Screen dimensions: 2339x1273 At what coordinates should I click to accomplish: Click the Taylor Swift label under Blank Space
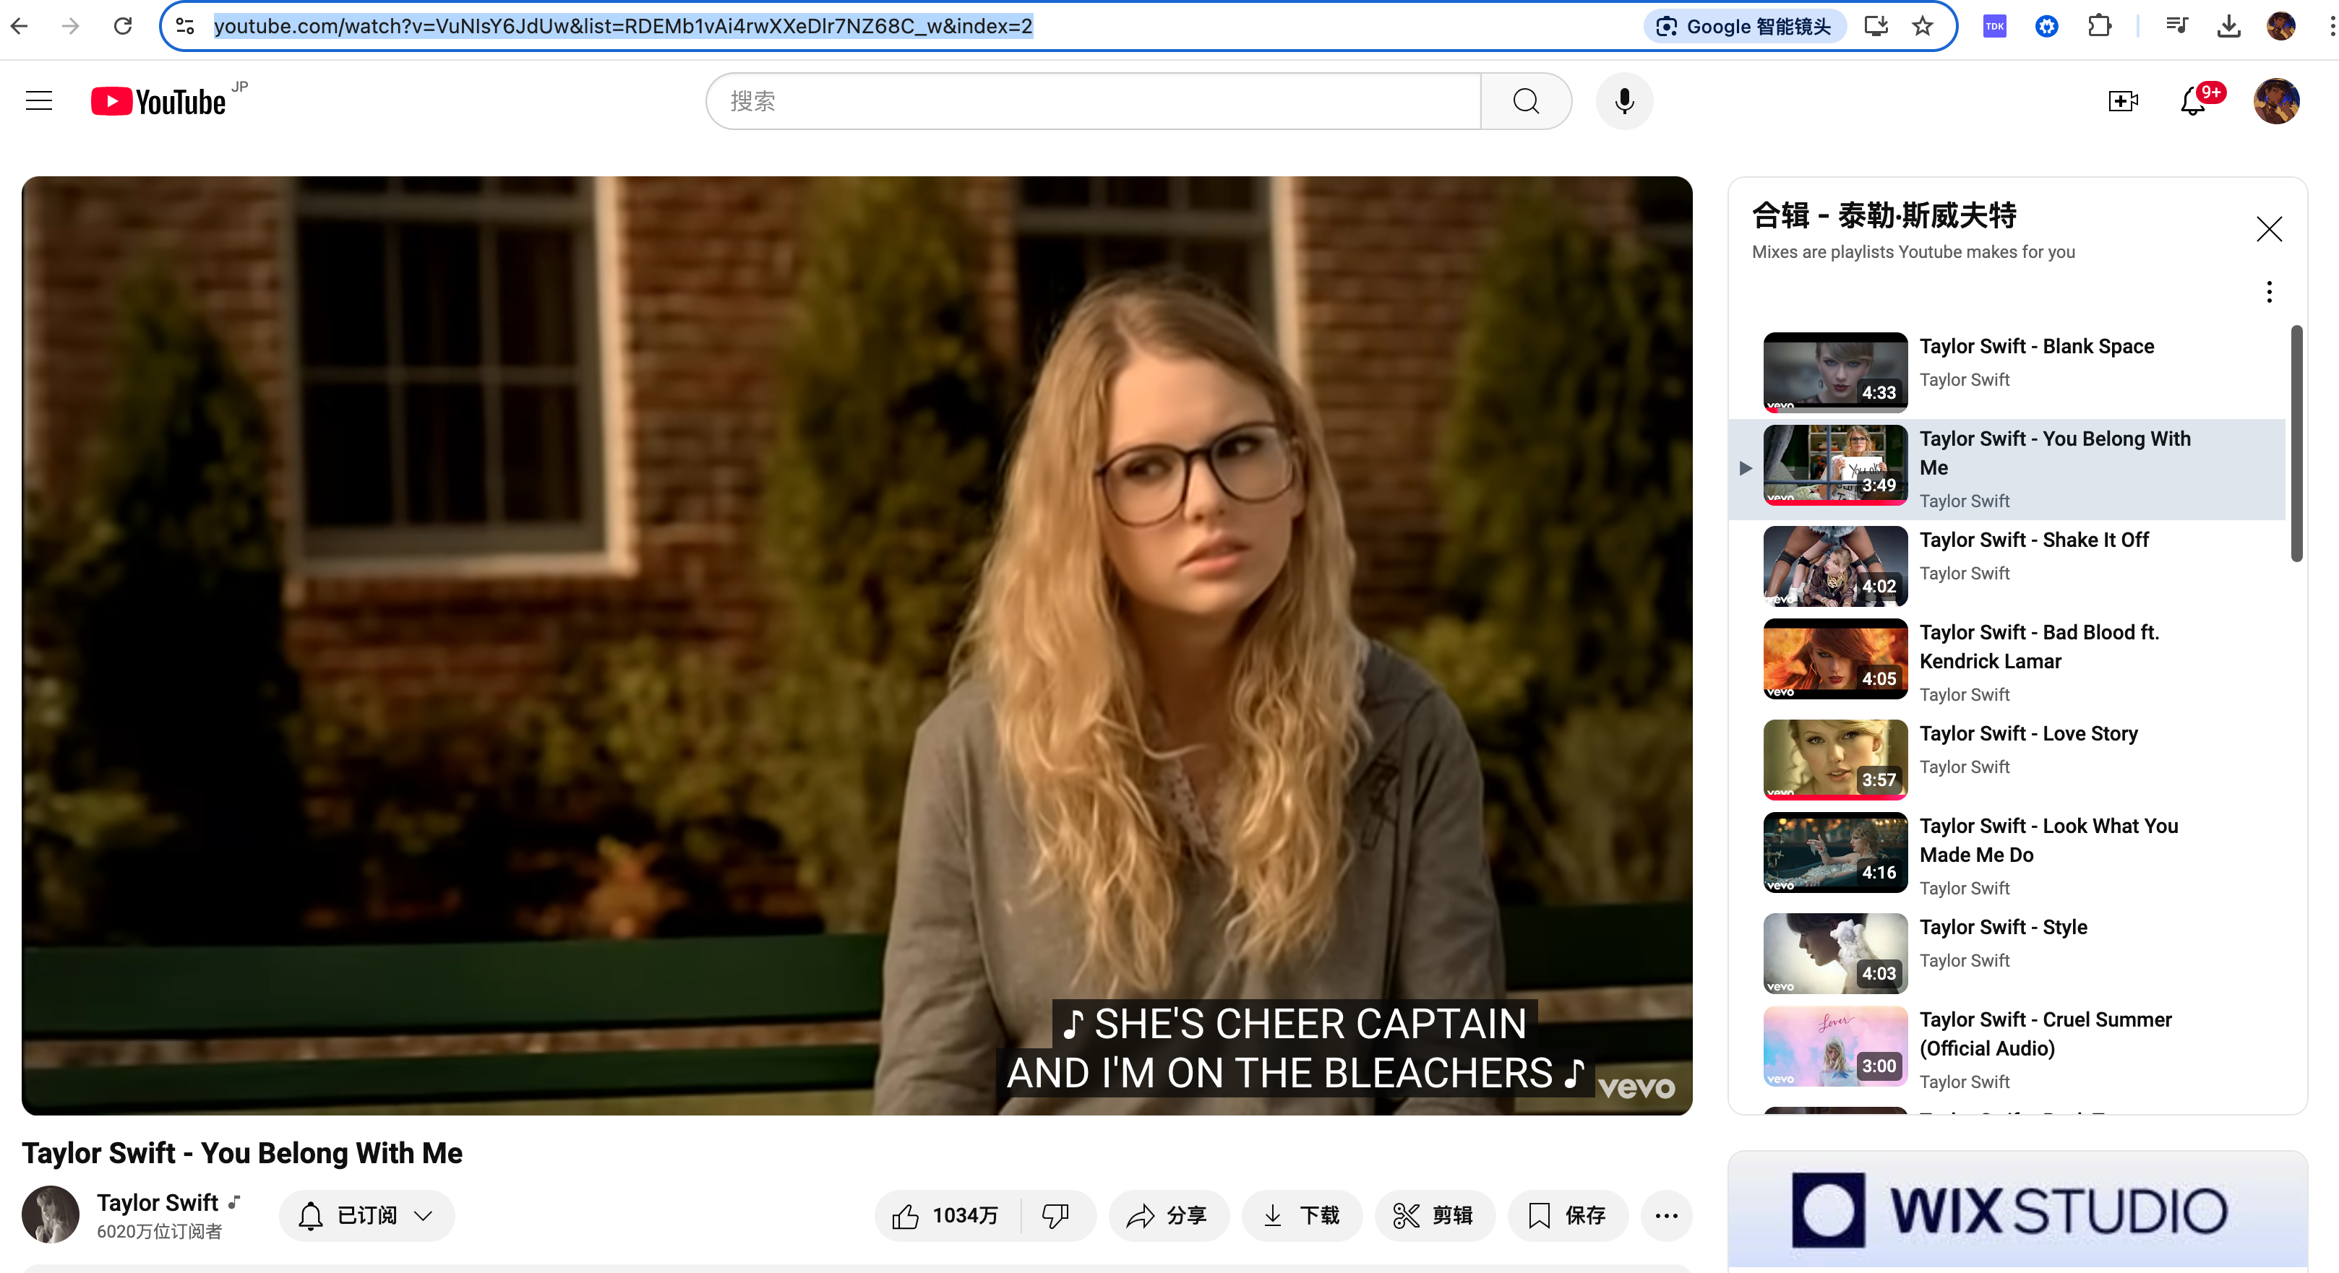point(1964,379)
